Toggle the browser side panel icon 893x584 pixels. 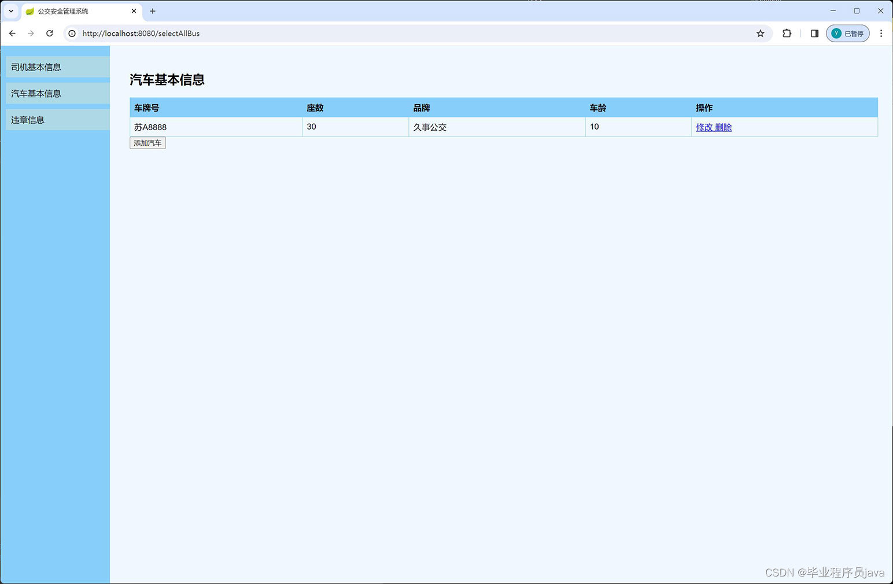click(814, 34)
